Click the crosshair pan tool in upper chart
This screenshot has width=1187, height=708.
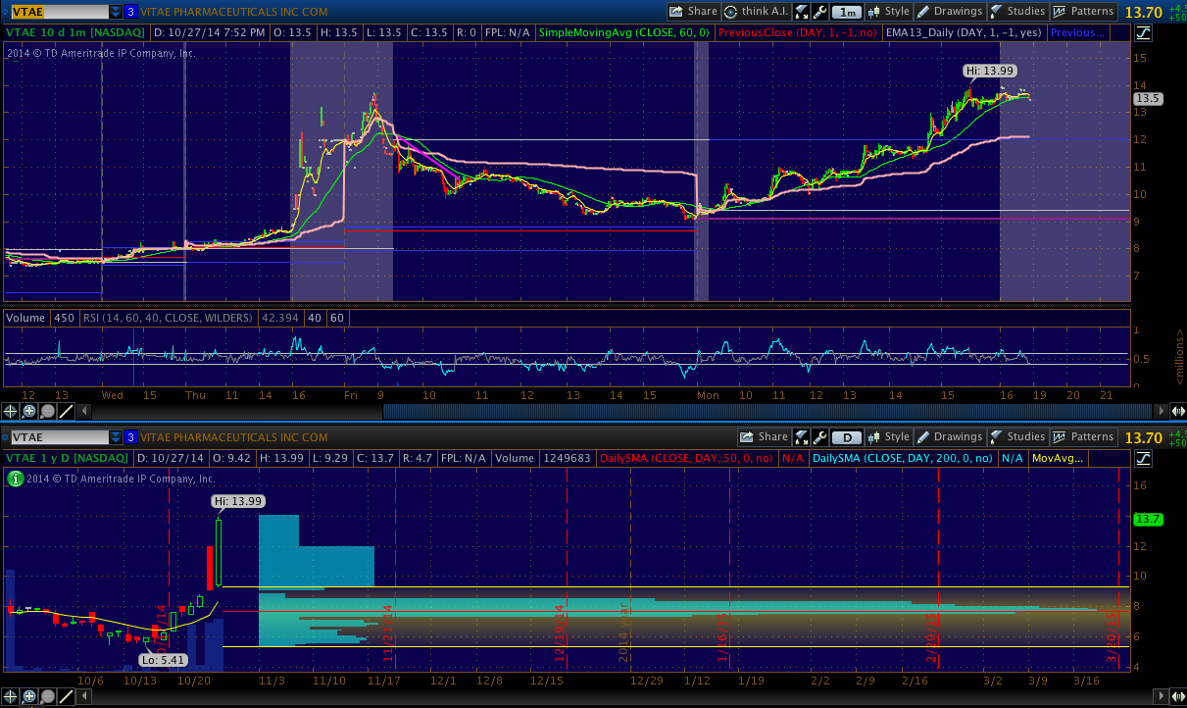[11, 411]
